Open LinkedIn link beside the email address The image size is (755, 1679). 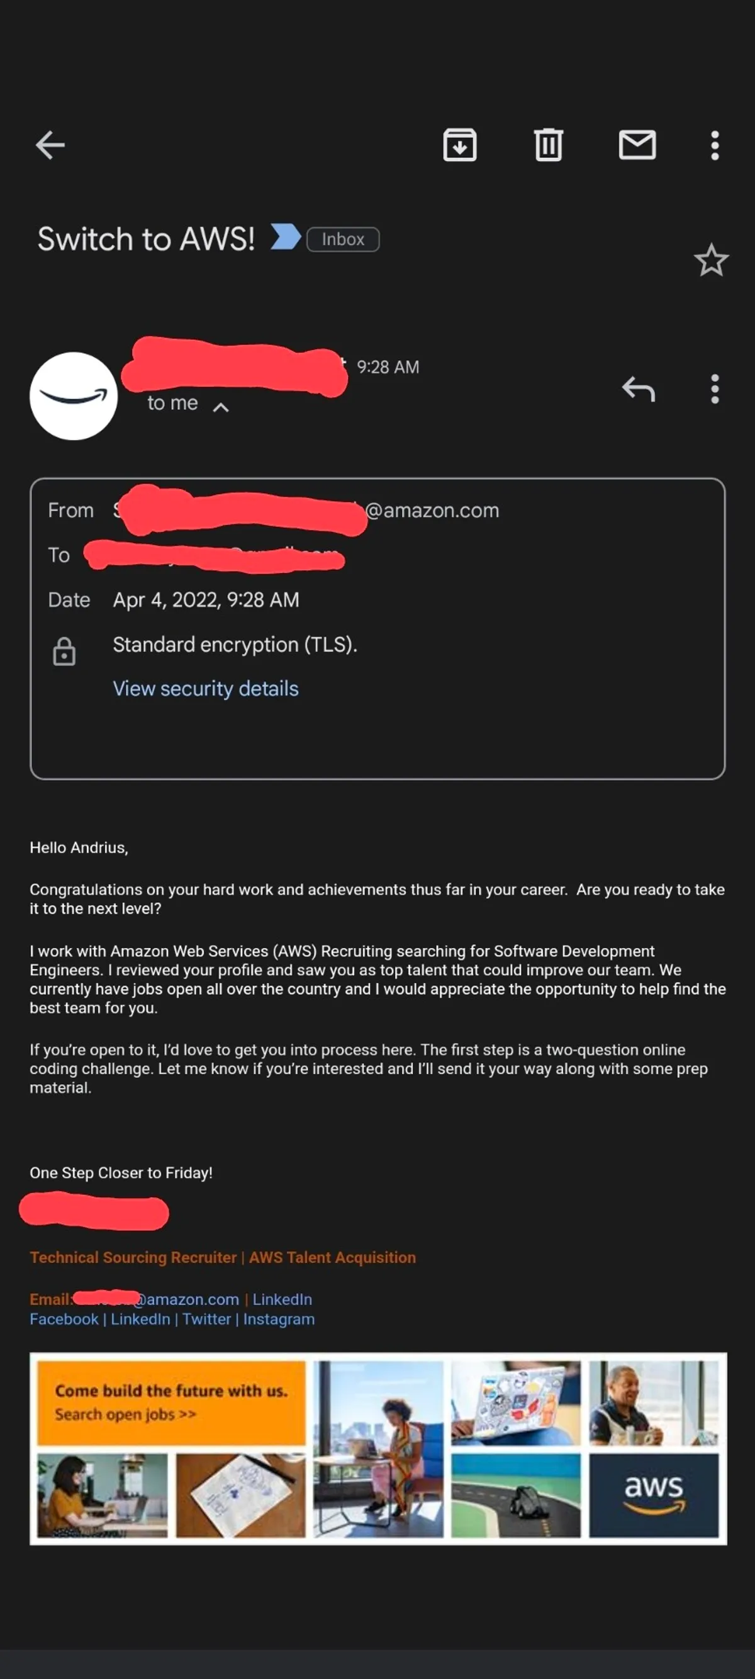tap(282, 1299)
